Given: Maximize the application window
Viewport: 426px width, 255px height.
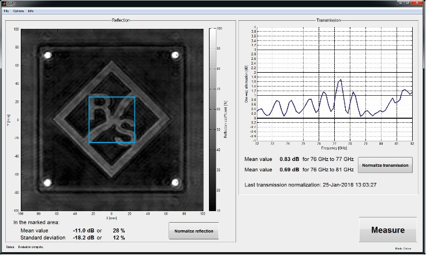Looking at the screenshot, I should [x=408, y=2].
